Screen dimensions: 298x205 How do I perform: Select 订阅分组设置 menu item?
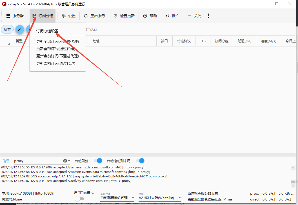(x=47, y=31)
